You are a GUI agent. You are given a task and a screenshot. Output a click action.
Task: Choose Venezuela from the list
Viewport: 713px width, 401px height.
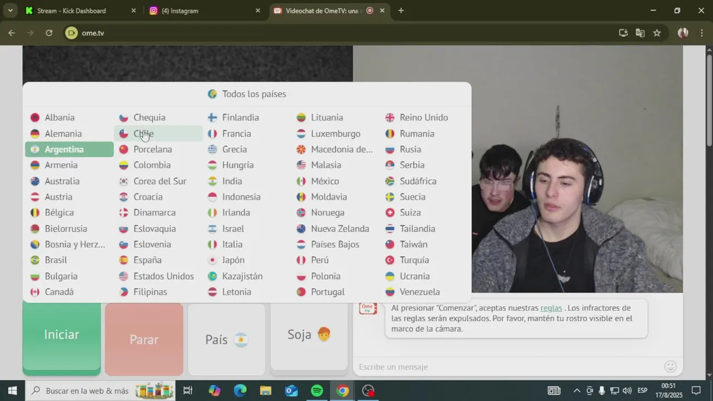(424, 292)
